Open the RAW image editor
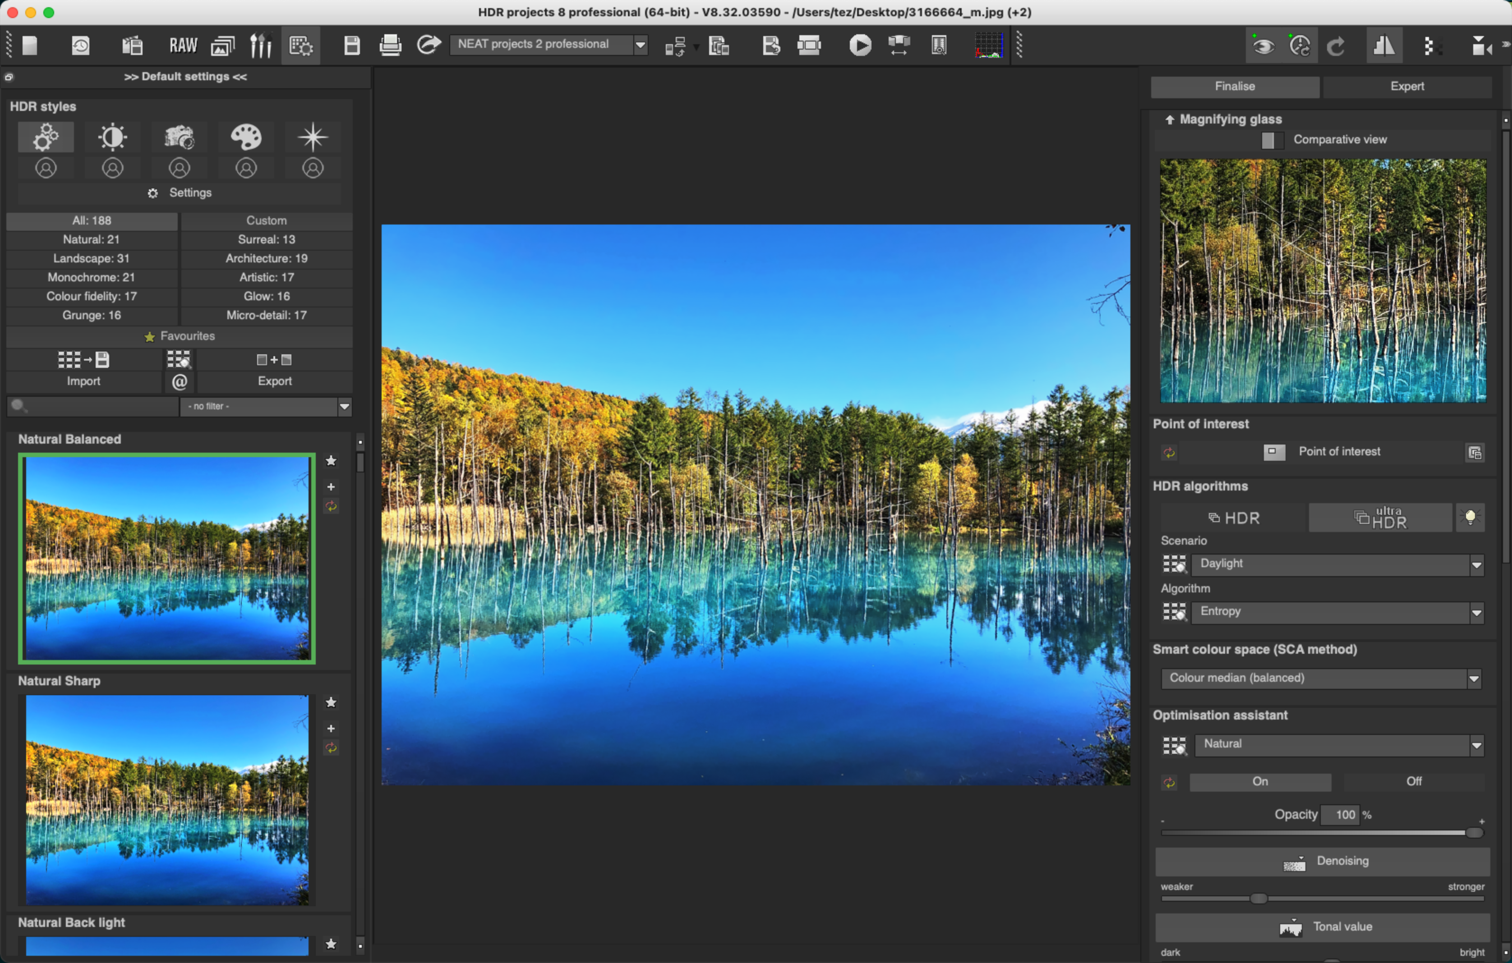 coord(183,45)
